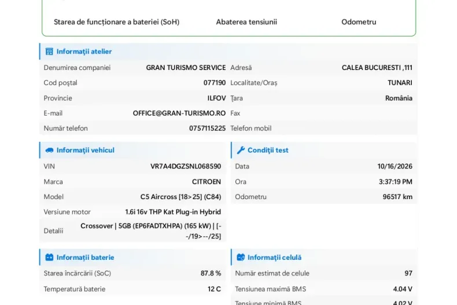Click the Număr telefon label
The width and height of the screenshot is (457, 305).
pyautogui.click(x=65, y=128)
